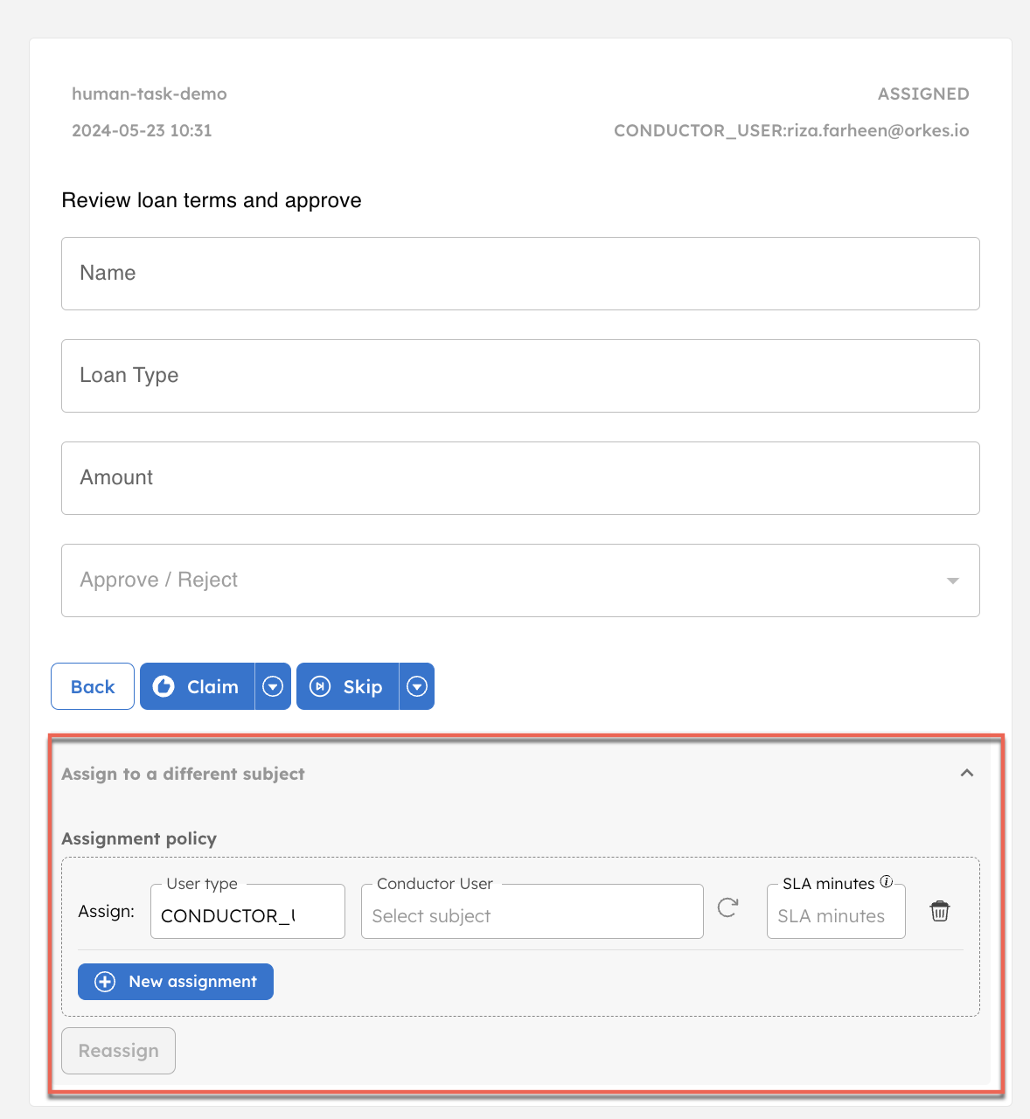Skip the human task
Screen dimensions: 1030x1119
pos(348,686)
